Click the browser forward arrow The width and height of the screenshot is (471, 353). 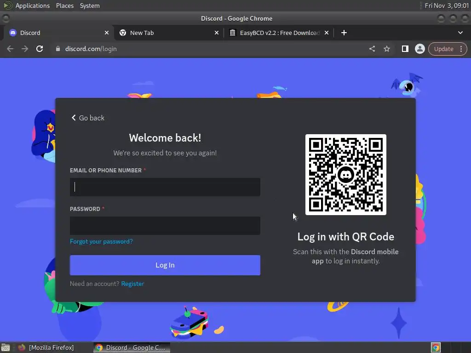click(x=25, y=49)
